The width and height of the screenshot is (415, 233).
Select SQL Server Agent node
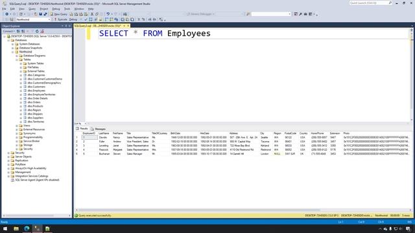pos(37,180)
